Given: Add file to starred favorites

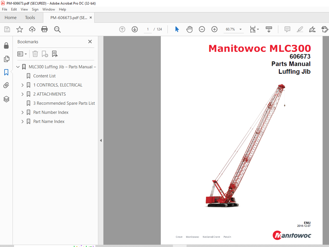Looking at the screenshot, I should point(20,29).
